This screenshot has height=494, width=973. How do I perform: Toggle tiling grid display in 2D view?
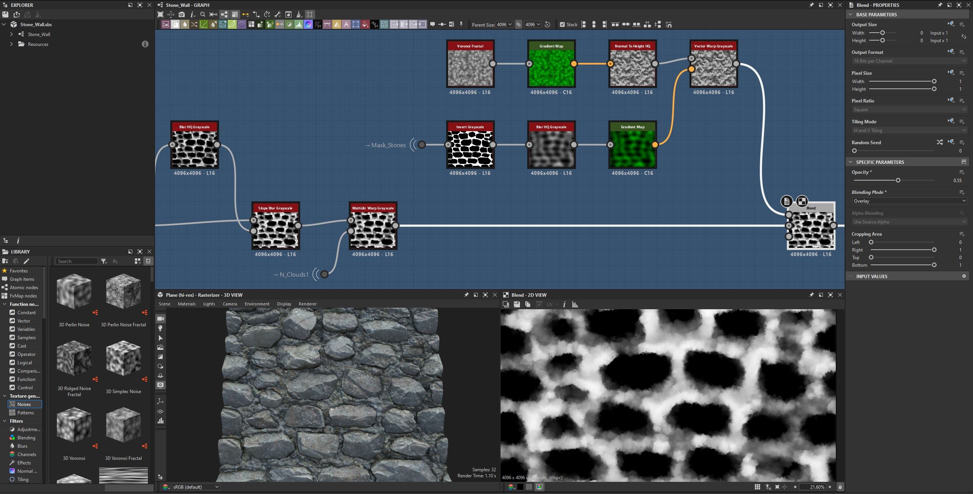click(757, 487)
